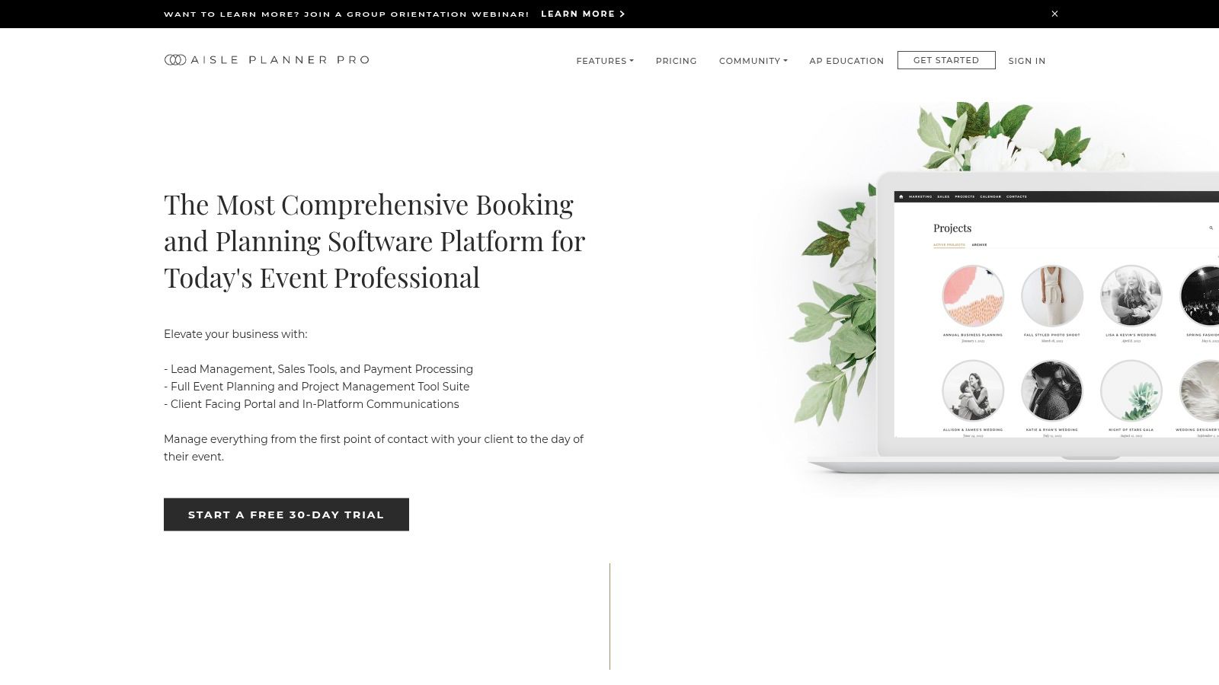The width and height of the screenshot is (1219, 685).
Task: Select the Night of Stars Gala thumbnail
Action: tap(1131, 390)
